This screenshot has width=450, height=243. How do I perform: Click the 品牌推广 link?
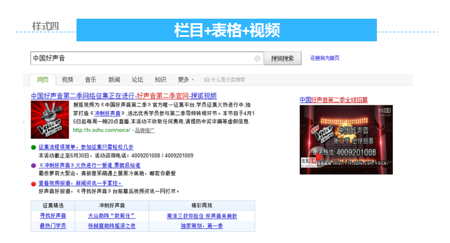145,130
